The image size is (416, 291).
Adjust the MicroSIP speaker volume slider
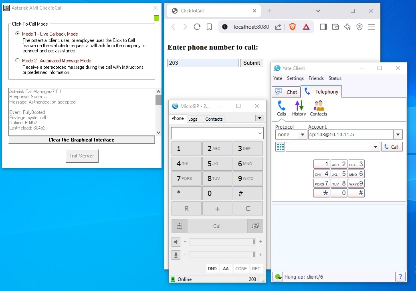pyautogui.click(x=222, y=242)
